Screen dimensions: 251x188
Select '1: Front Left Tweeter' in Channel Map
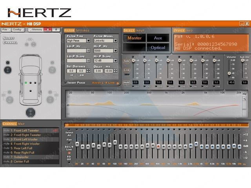click(31, 130)
